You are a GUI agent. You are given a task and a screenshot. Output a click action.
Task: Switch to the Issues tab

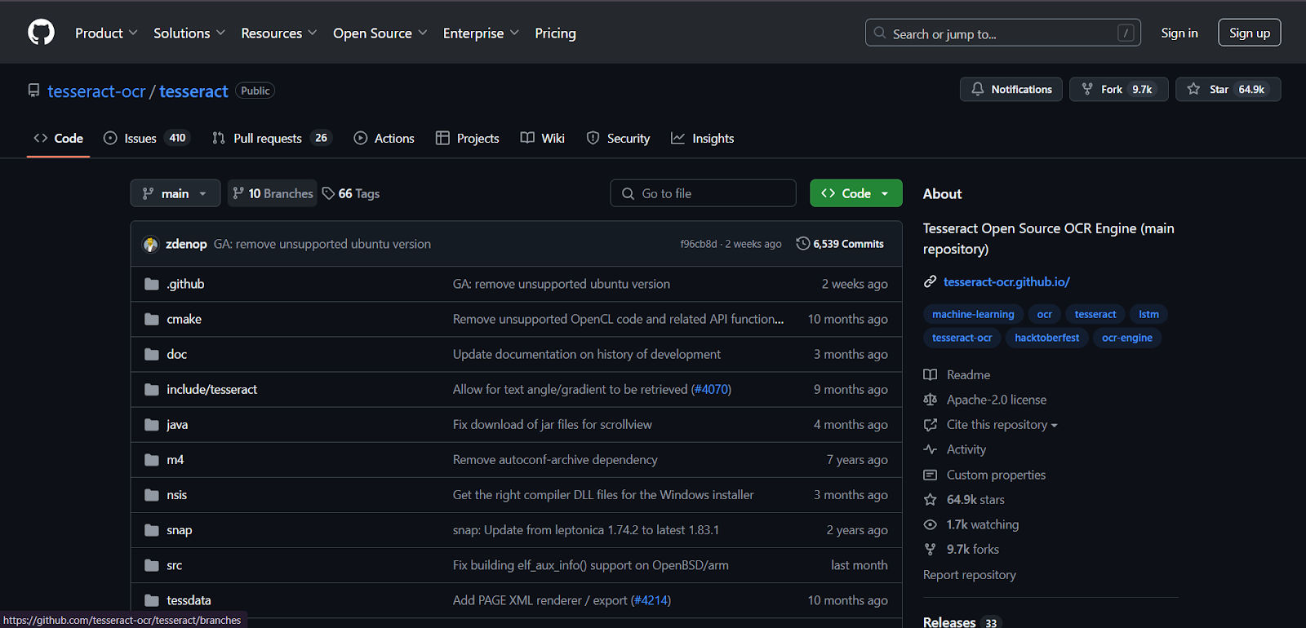pos(147,139)
